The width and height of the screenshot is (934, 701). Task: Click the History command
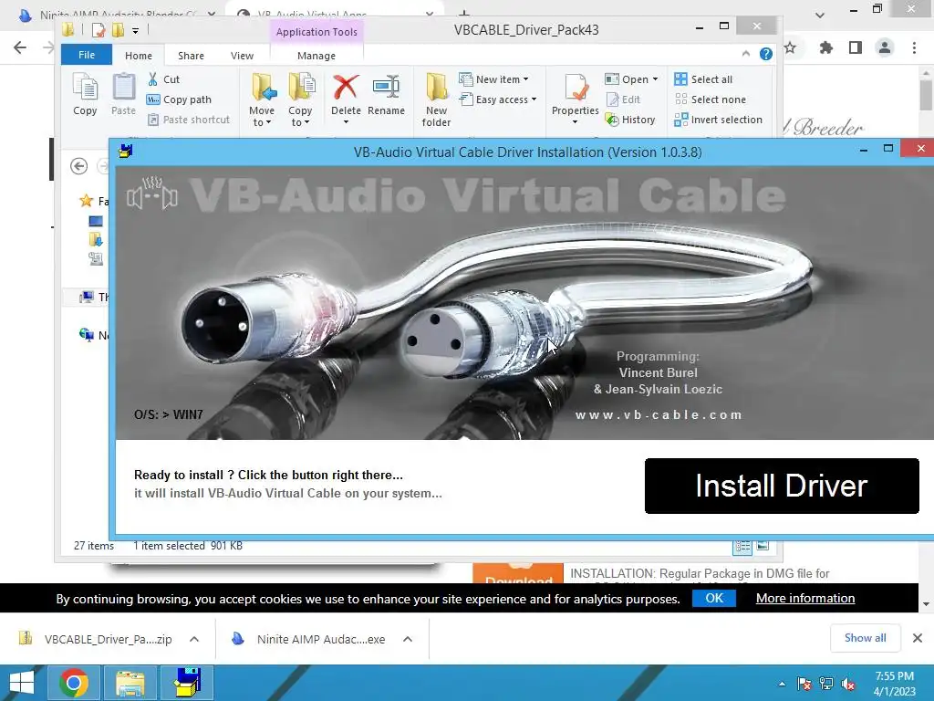pos(630,120)
